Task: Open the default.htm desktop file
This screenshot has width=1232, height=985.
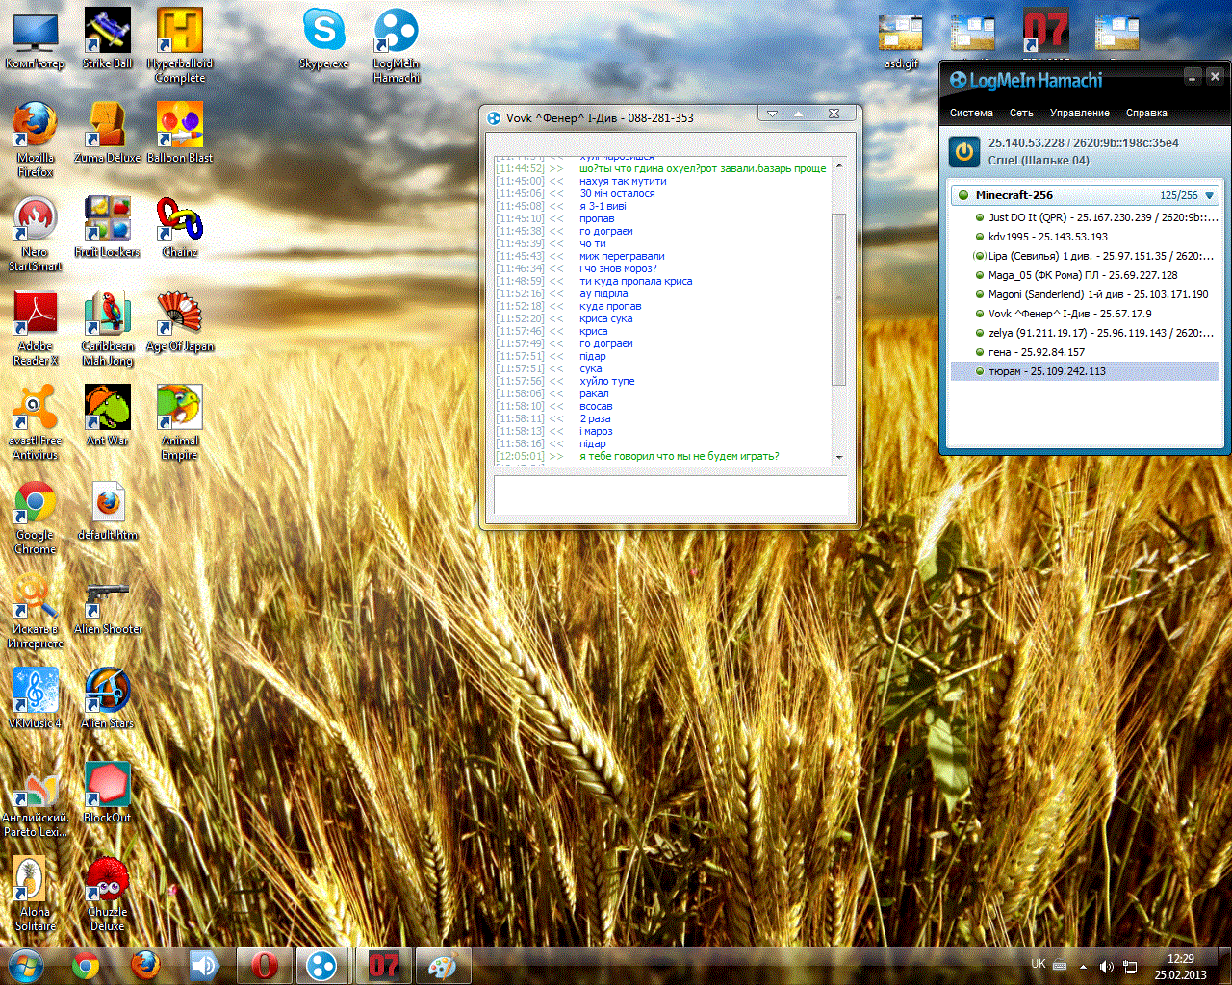Action: point(108,512)
